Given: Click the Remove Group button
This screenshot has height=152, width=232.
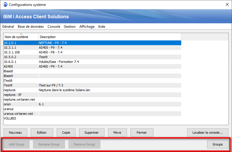Looking at the screenshot, I should (84, 144).
